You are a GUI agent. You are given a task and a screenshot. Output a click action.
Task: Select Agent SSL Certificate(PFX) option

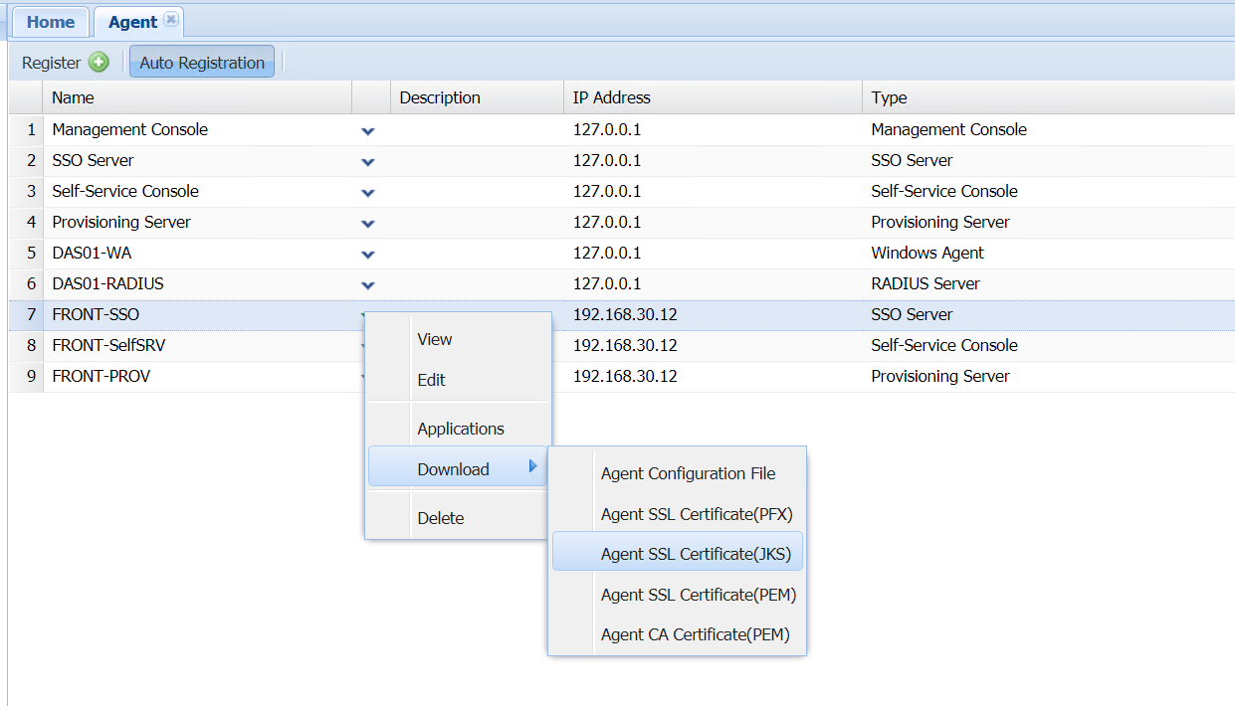[697, 514]
